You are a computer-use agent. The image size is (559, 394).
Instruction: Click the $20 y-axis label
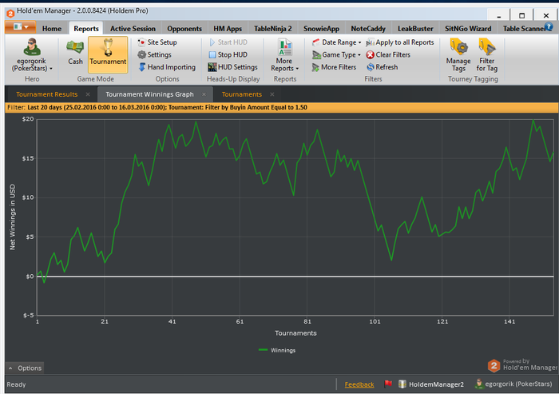pyautogui.click(x=28, y=119)
